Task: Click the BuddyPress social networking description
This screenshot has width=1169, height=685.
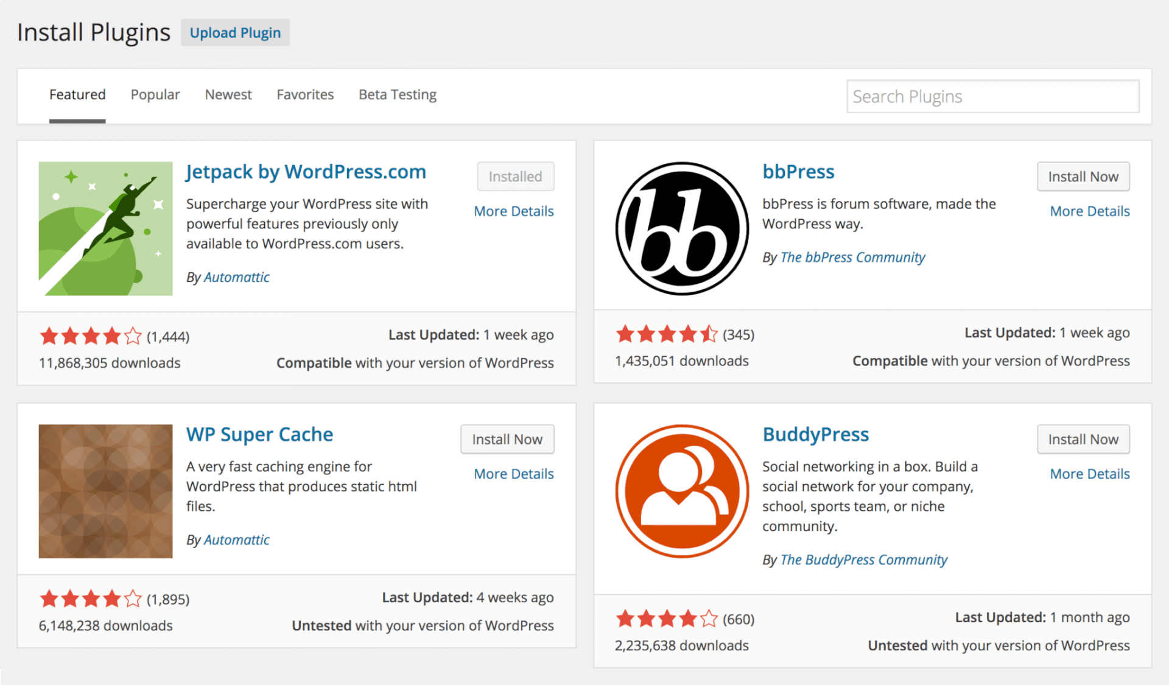Action: click(x=869, y=497)
